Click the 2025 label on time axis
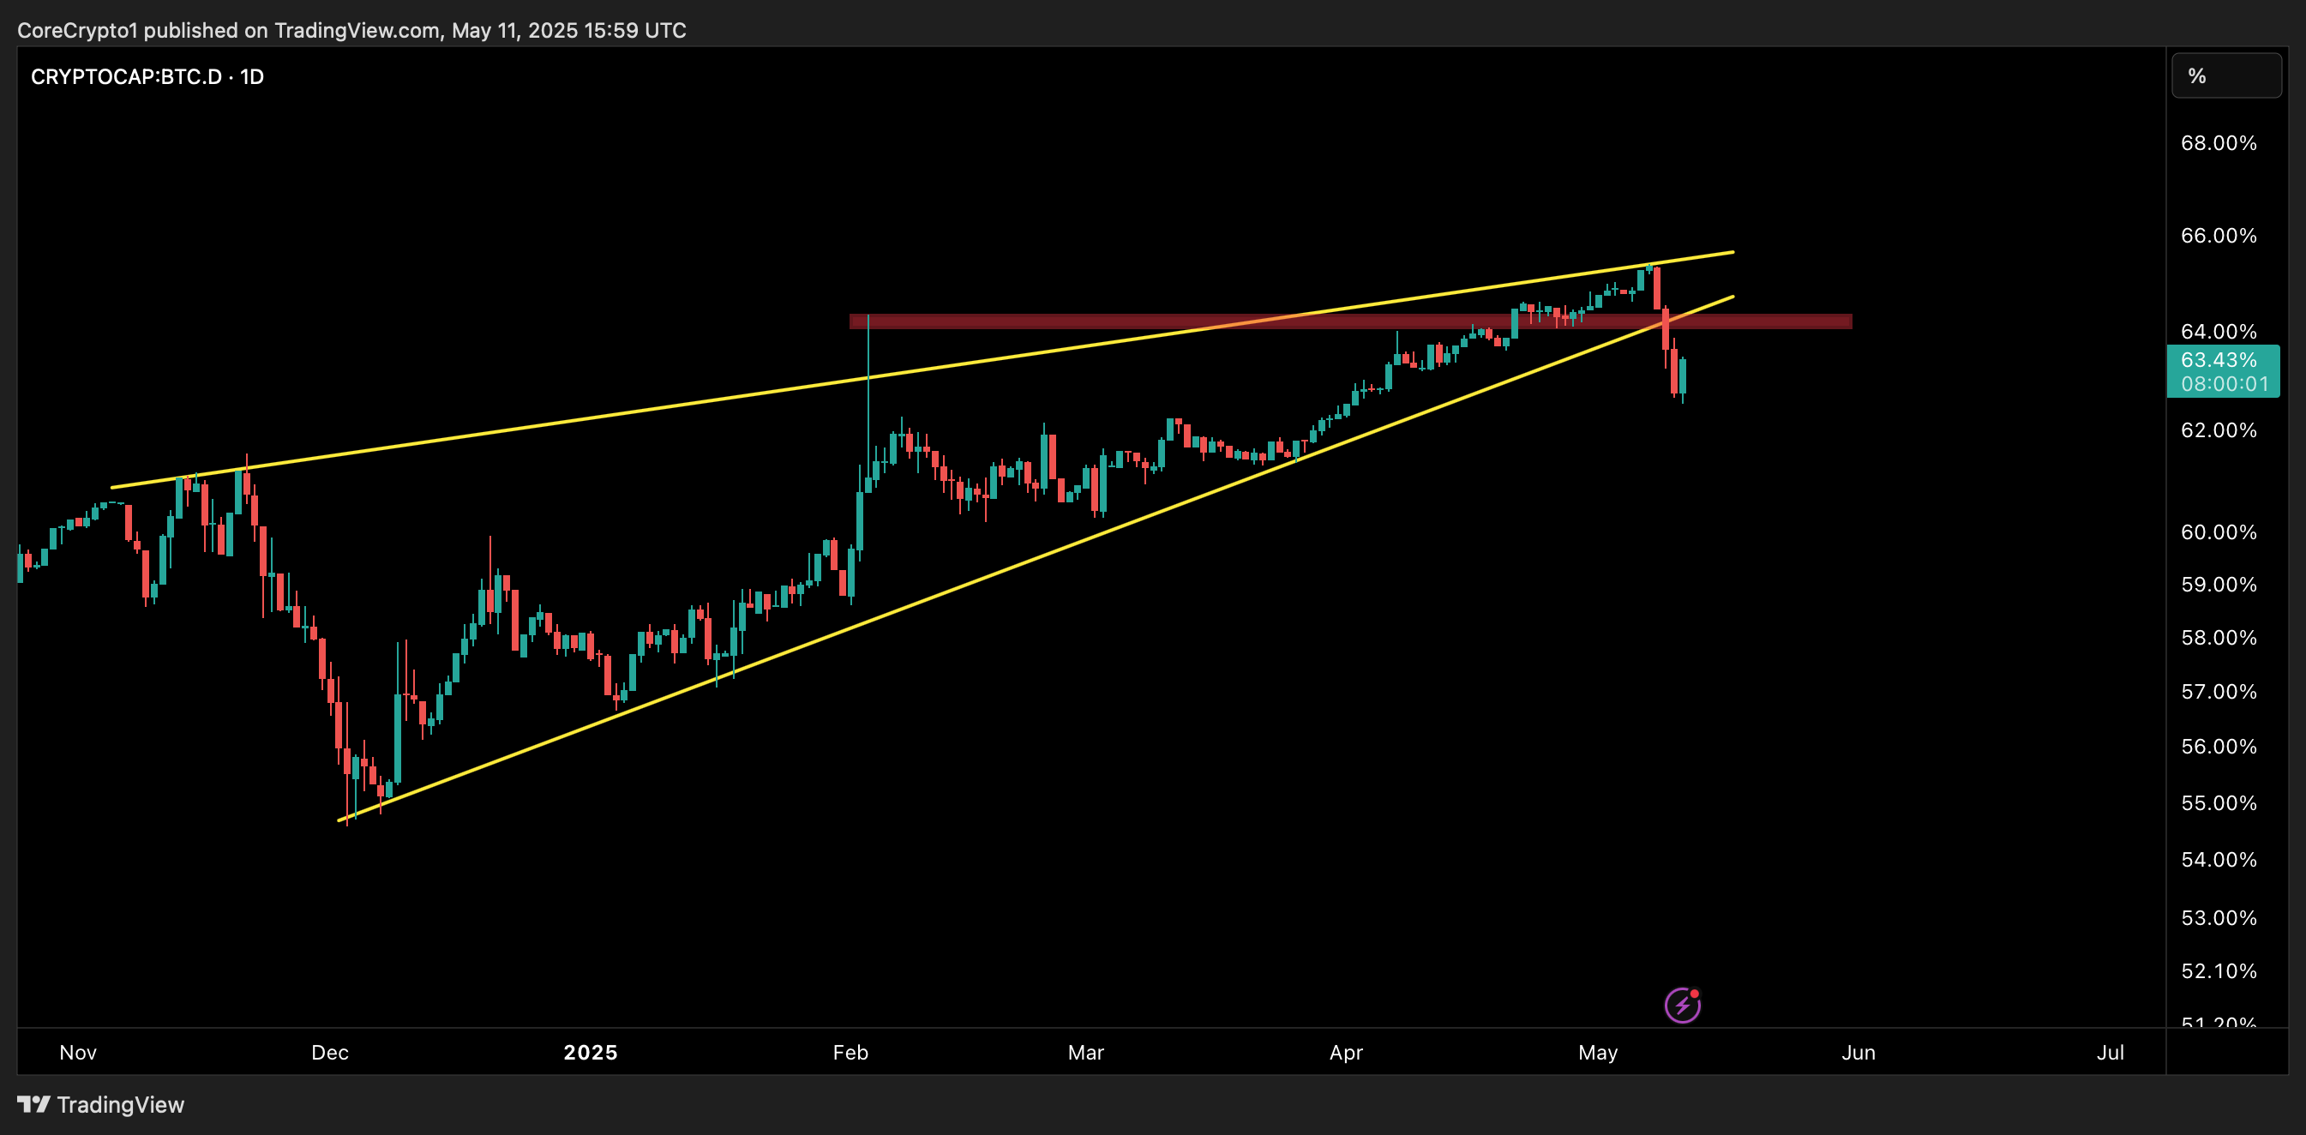 coord(591,1053)
